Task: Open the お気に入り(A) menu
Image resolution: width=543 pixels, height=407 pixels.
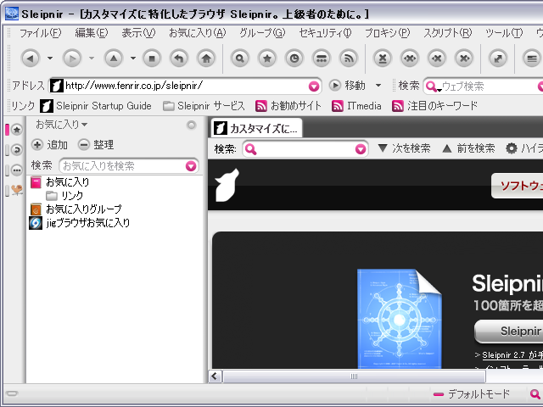Action: [198, 33]
